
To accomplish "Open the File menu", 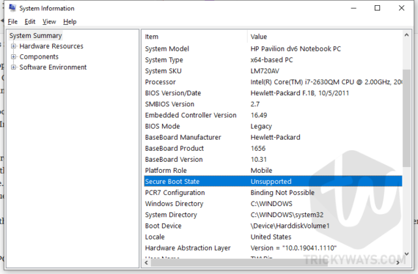I will pyautogui.click(x=12, y=22).
